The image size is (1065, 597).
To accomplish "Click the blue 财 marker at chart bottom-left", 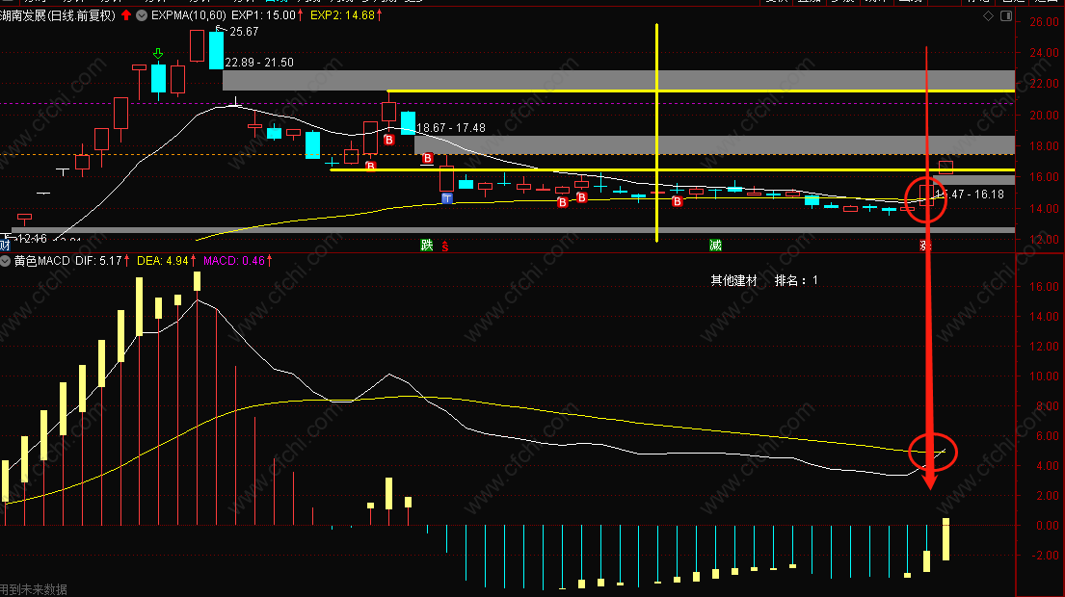I will (5, 245).
